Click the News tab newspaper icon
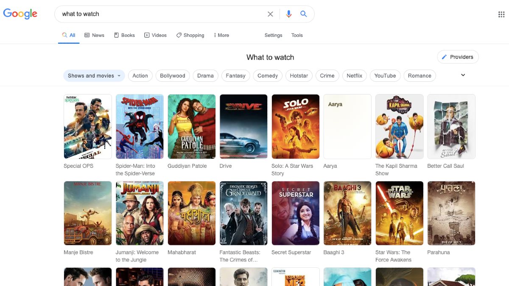The width and height of the screenshot is (509, 286). click(86, 35)
